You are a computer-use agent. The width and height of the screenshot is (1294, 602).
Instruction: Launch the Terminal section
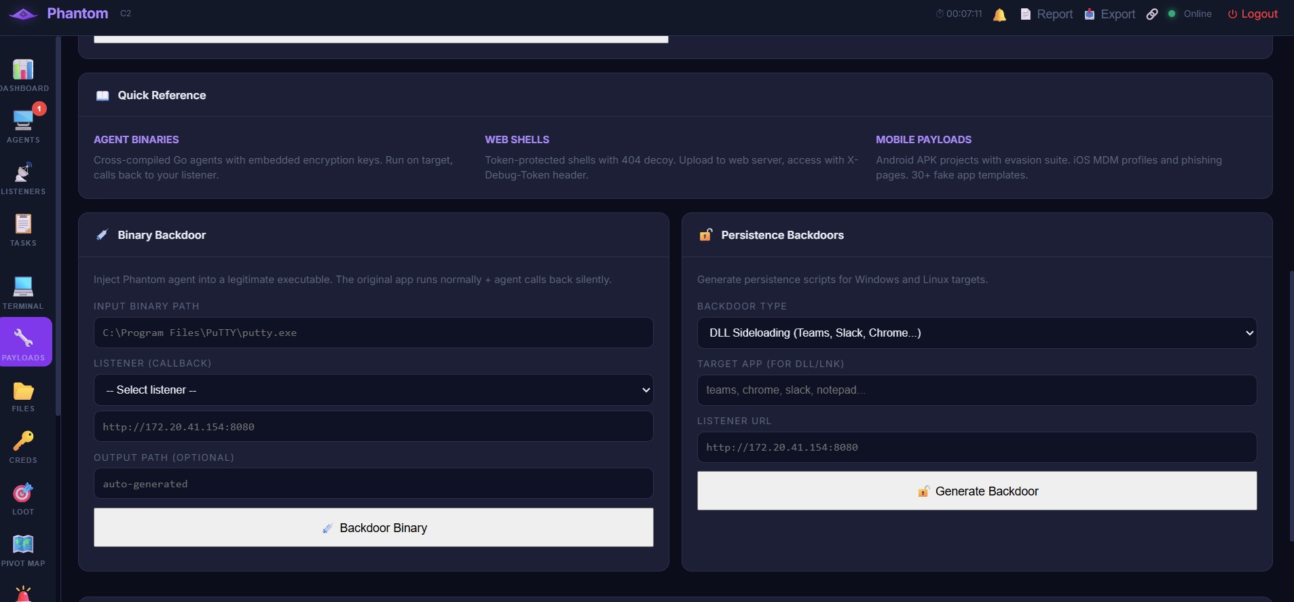click(23, 293)
